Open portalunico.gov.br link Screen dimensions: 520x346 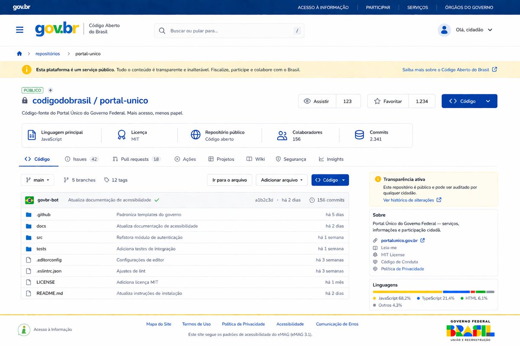click(403, 240)
